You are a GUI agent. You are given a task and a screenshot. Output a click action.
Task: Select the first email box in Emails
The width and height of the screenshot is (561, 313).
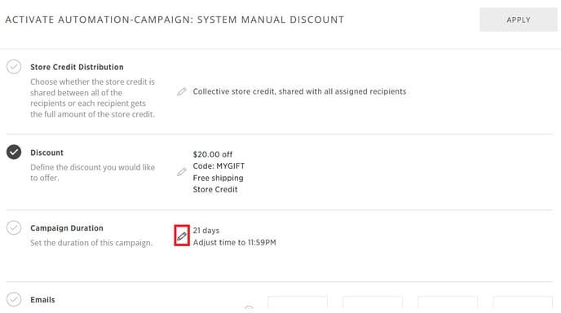298,302
